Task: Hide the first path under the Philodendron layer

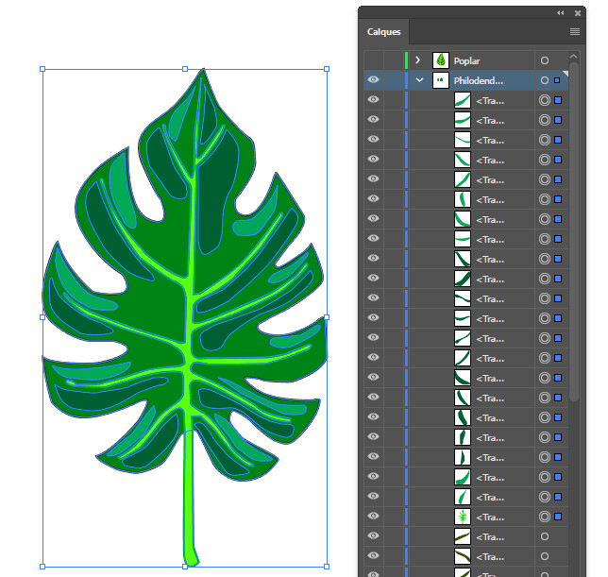Action: point(373,100)
